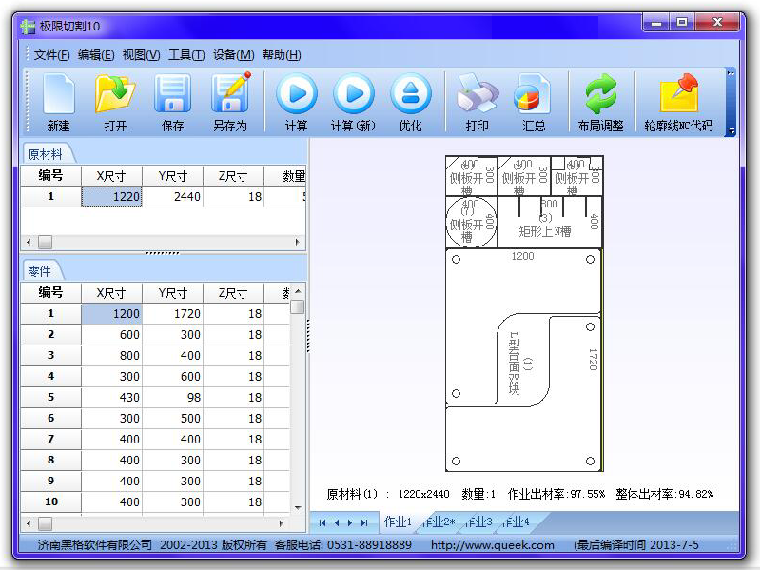Select the 零件 panel tab
Viewport: 761px width, 571px height.
tap(39, 271)
